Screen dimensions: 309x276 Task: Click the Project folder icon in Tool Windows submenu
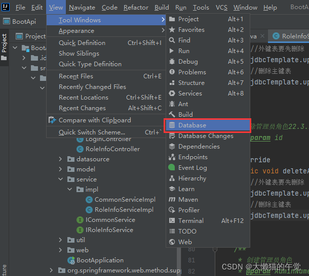tap(172, 19)
